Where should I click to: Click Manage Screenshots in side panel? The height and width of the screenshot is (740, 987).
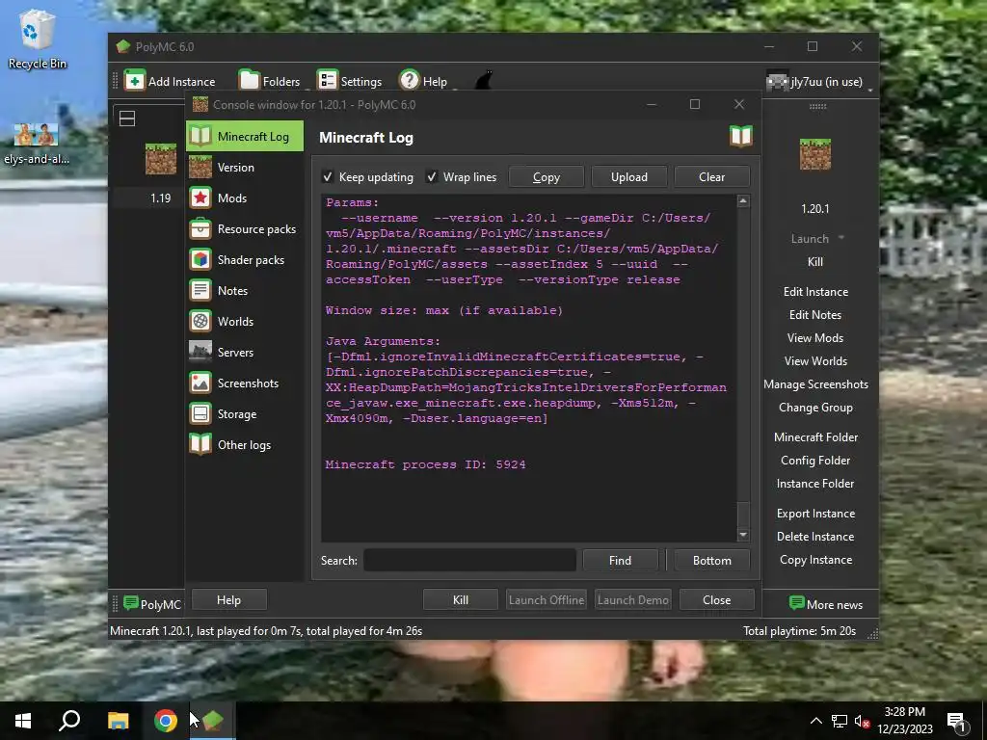pos(815,384)
